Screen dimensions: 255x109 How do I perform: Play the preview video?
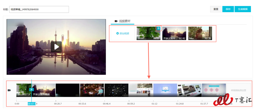56,47
